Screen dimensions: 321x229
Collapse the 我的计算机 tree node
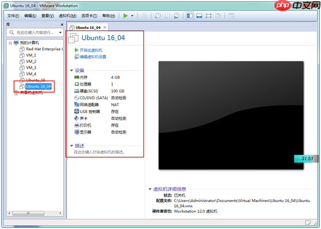click(10, 43)
